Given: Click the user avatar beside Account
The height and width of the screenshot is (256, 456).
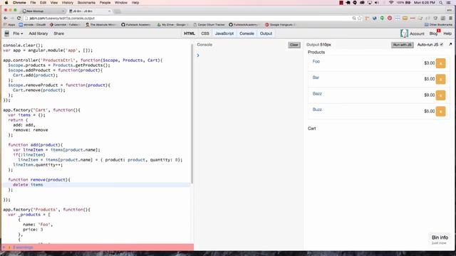Looking at the screenshot, I should pos(404,33).
